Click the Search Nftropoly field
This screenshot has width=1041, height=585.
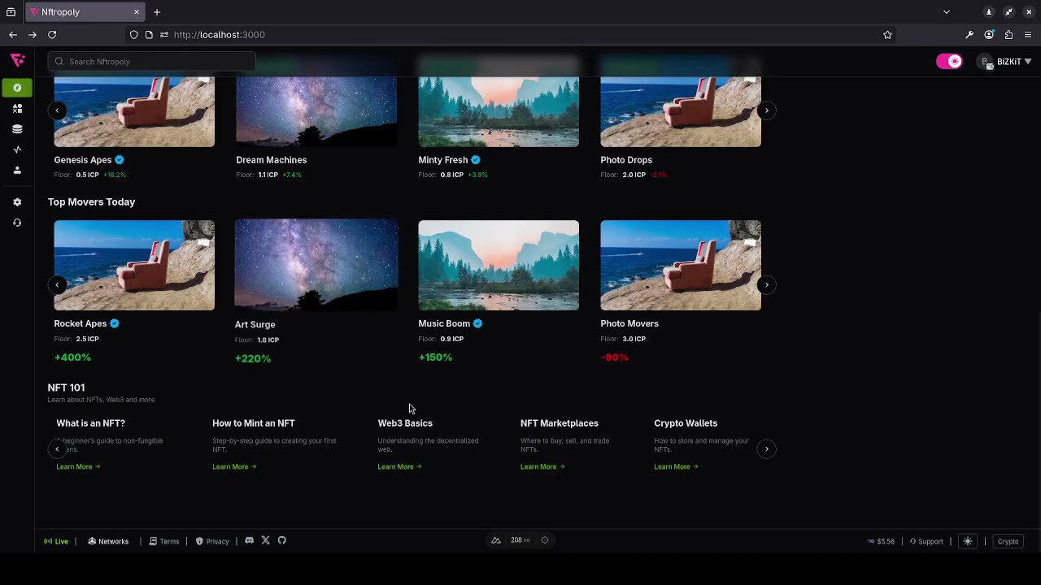152,62
